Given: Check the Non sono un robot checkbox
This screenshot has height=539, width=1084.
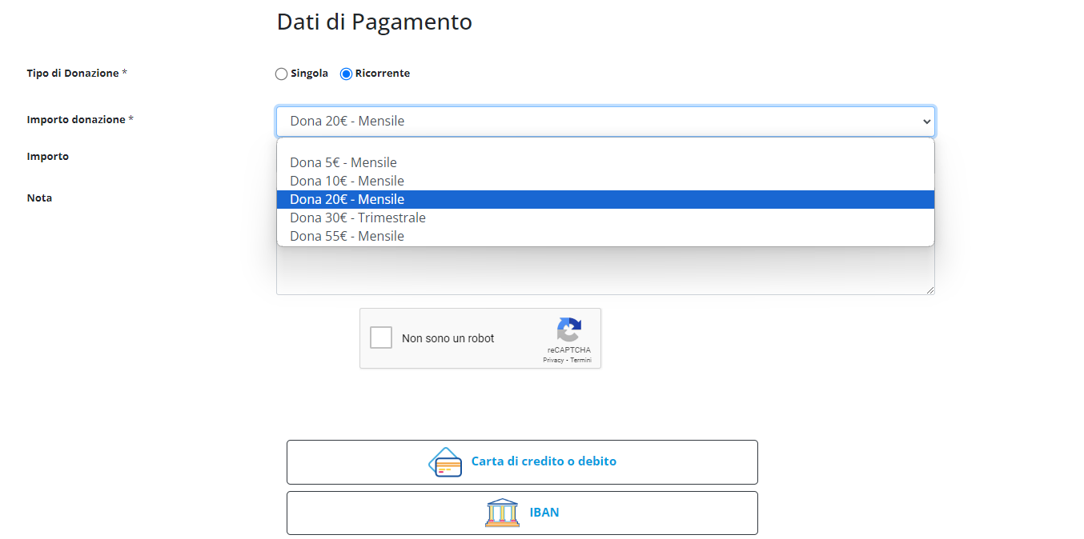Looking at the screenshot, I should click(381, 337).
